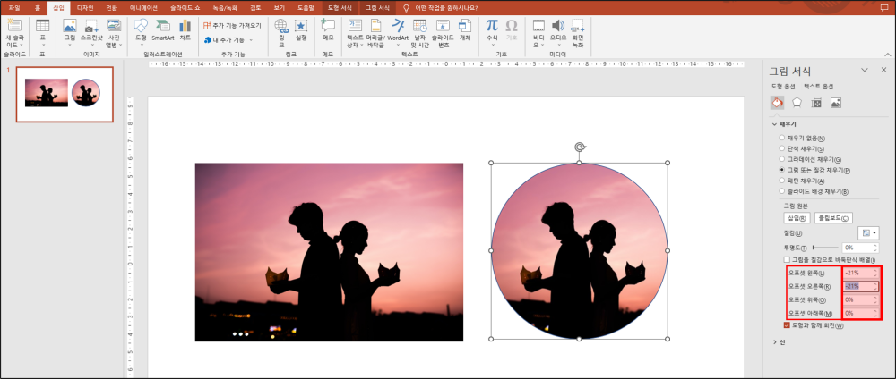Check 그림을 질감으로 바둑판식 배열 checkbox
This screenshot has height=379, width=896.
pyautogui.click(x=787, y=259)
